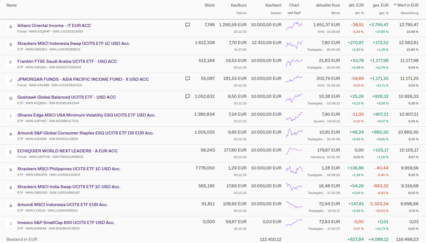Open the mini chart for Xtrackers MSCI India Swap
The width and height of the screenshot is (426, 243).
click(294, 186)
